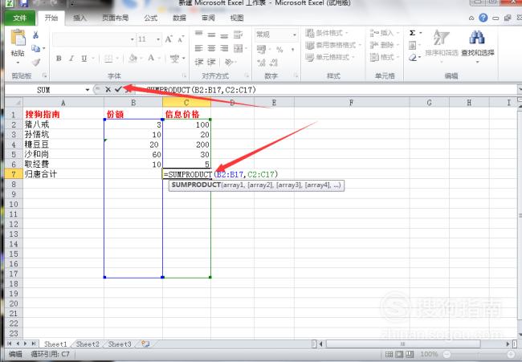Click the 插入 insert cells button
The height and width of the screenshot is (362, 522).
click(x=384, y=33)
